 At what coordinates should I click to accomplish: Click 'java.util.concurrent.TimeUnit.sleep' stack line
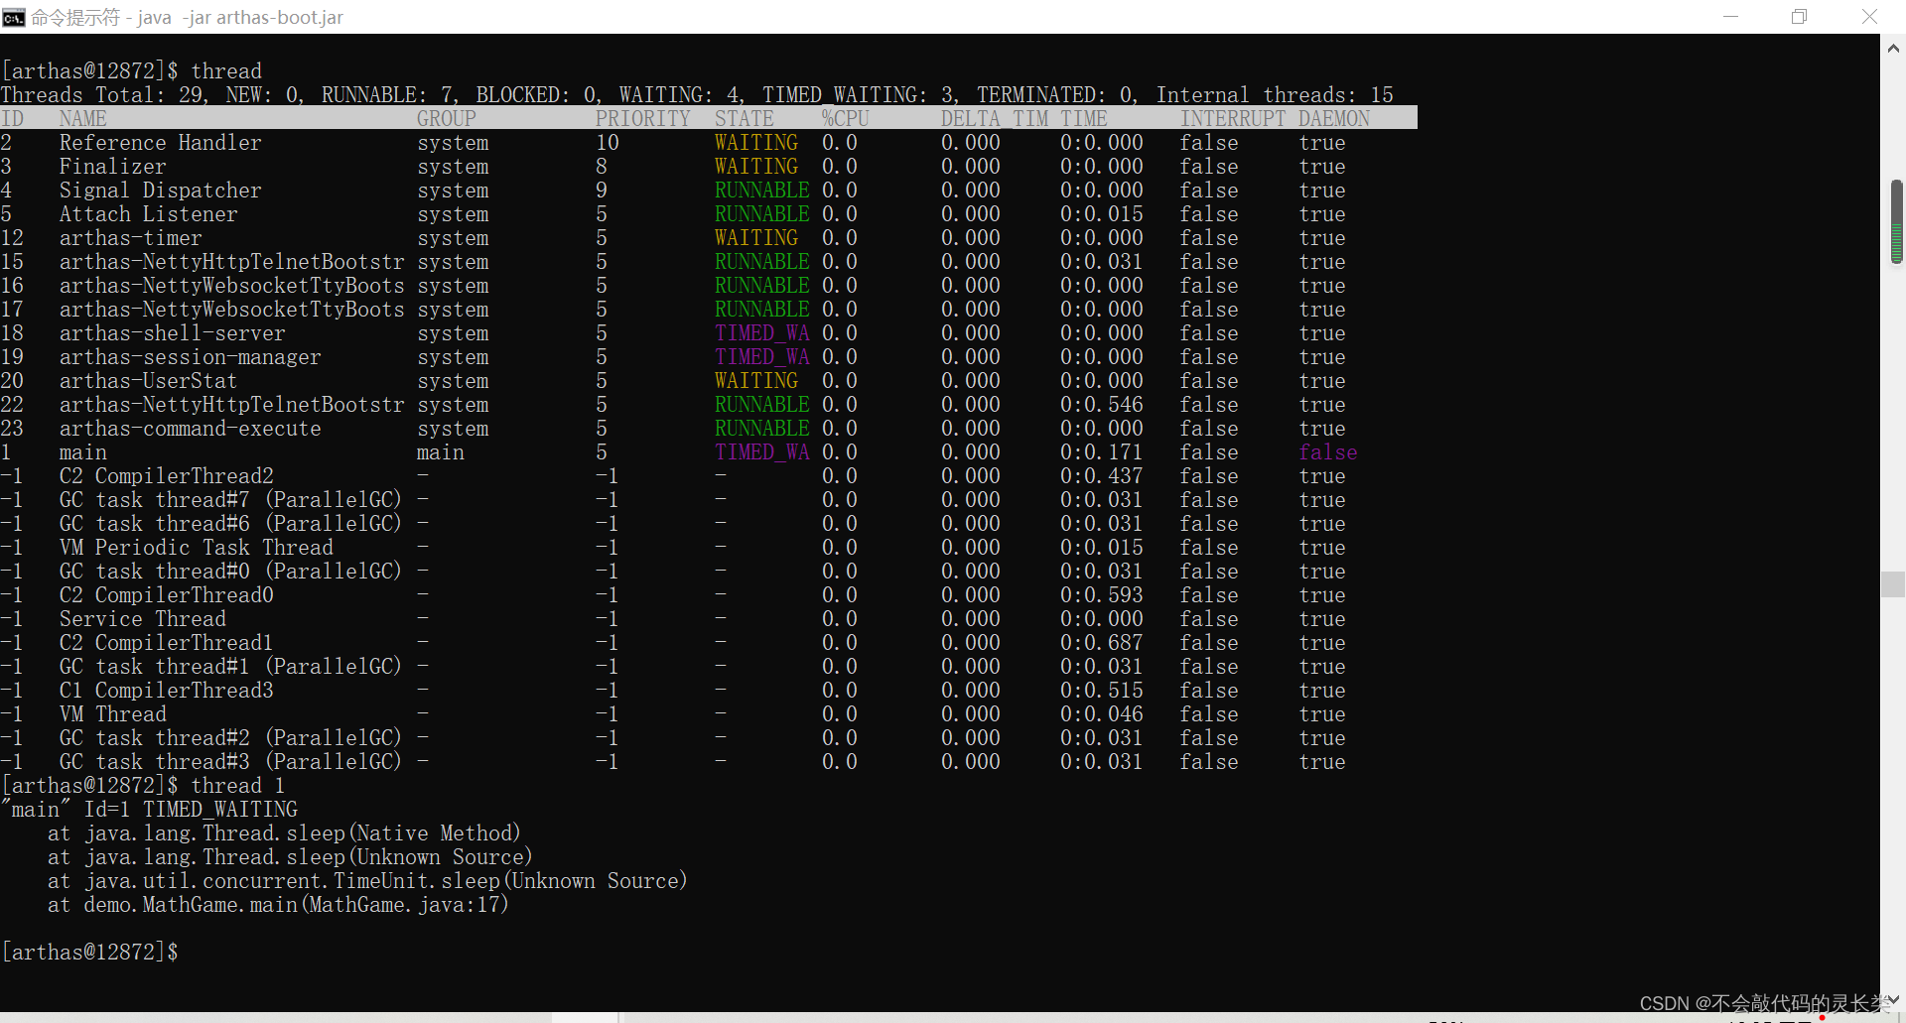(385, 881)
